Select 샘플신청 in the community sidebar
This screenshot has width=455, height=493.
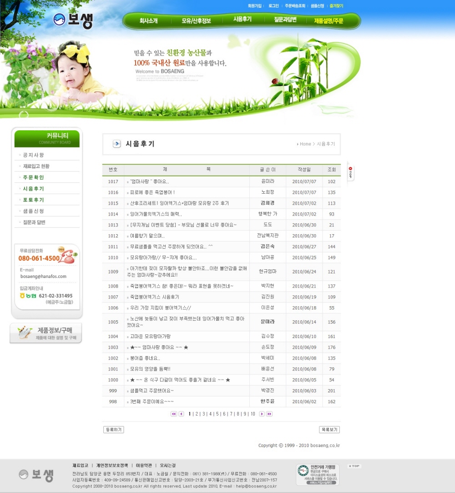(34, 211)
